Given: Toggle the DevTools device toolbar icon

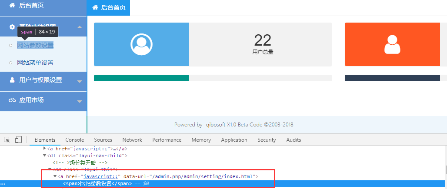Looking at the screenshot, I should [18, 140].
